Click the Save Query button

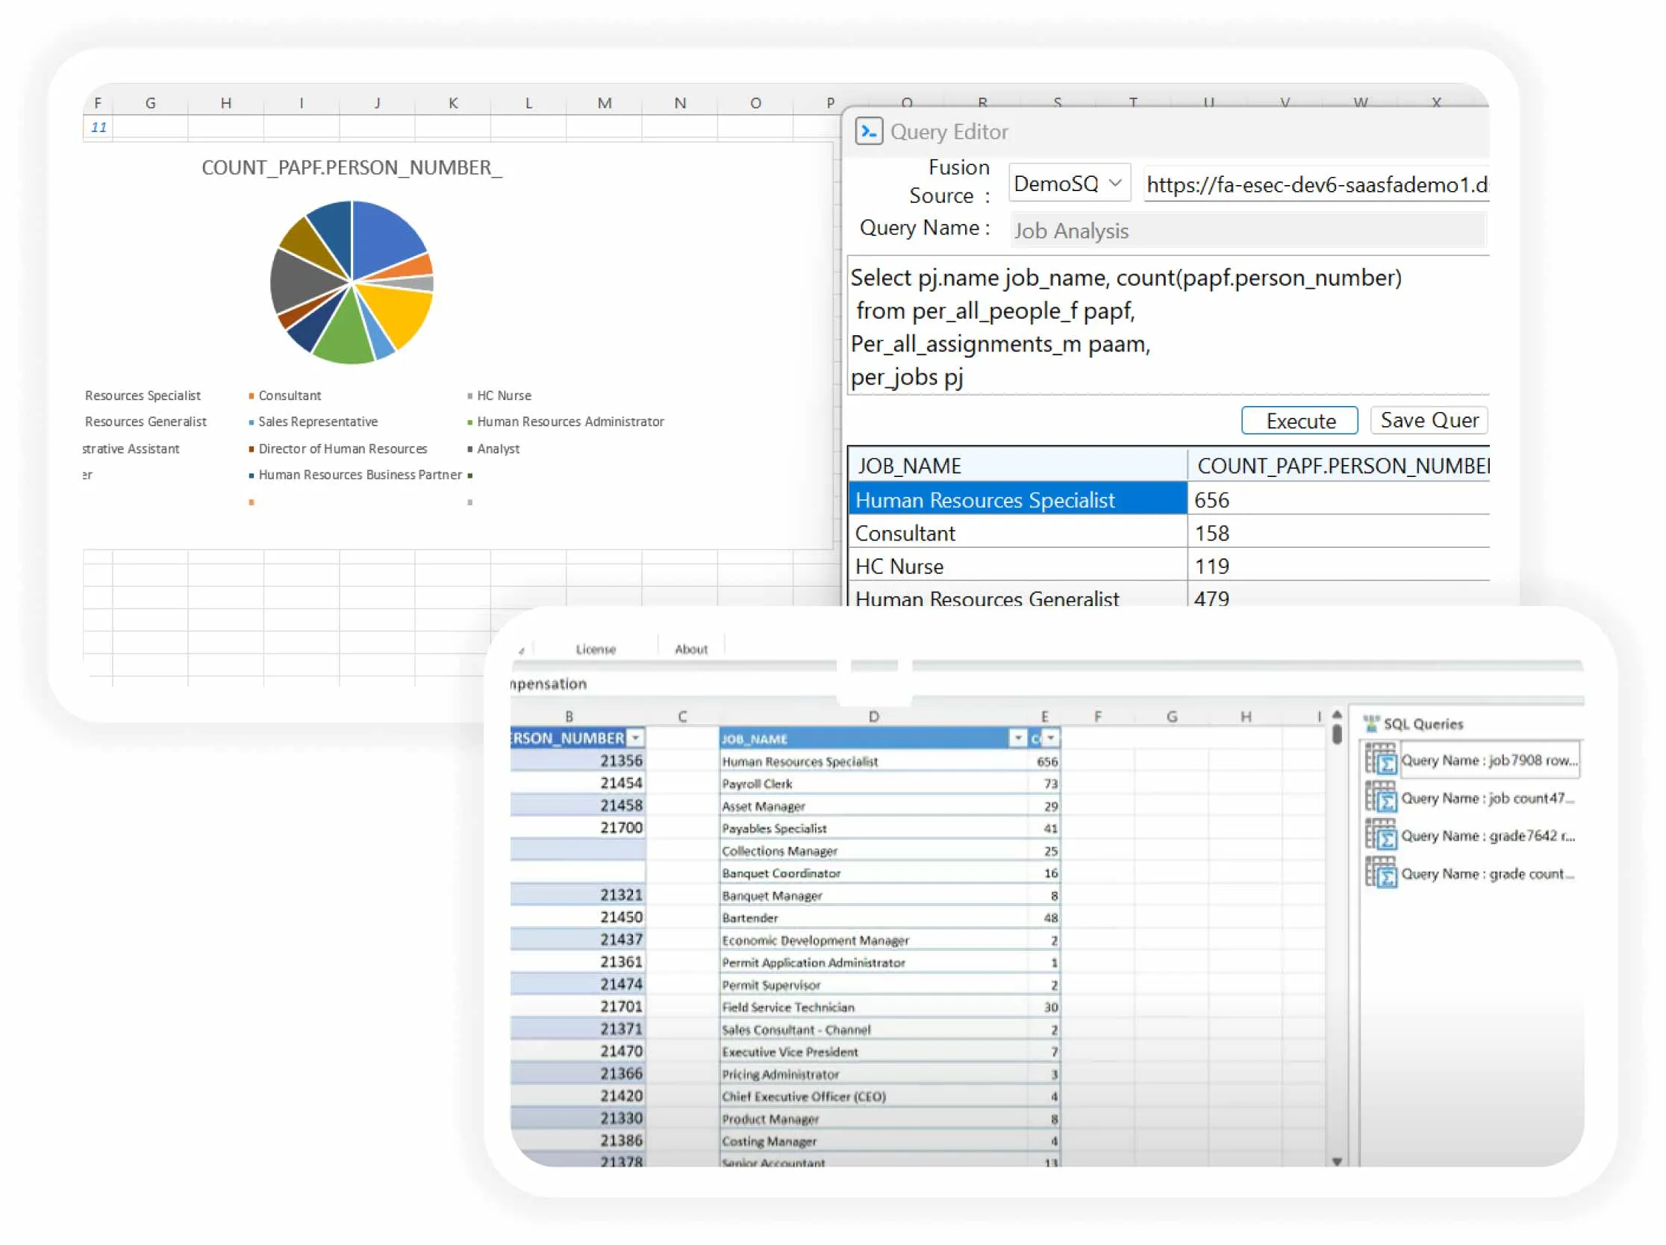tap(1428, 420)
